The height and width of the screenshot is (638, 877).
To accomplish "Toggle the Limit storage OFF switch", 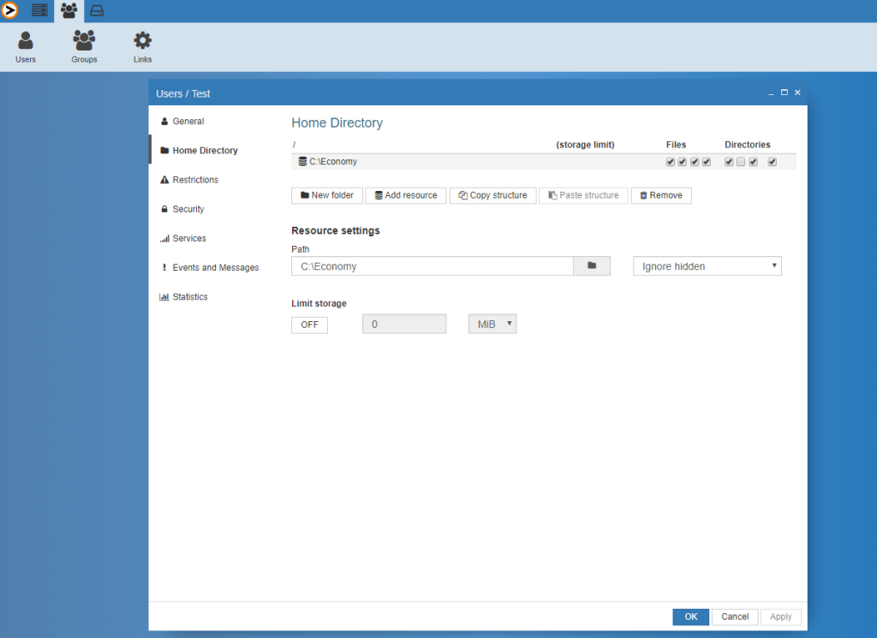I will pyautogui.click(x=309, y=325).
